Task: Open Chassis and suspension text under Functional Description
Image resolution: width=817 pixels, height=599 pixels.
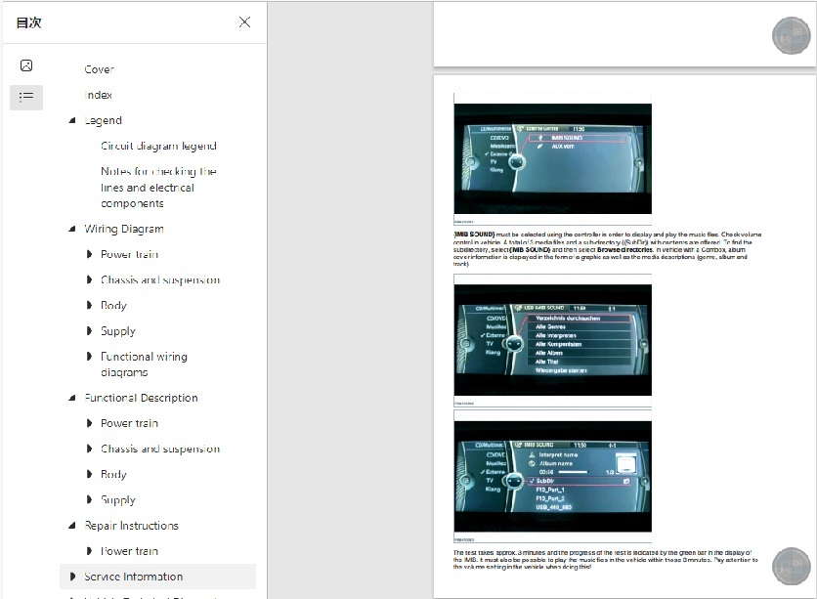Action: click(x=160, y=449)
